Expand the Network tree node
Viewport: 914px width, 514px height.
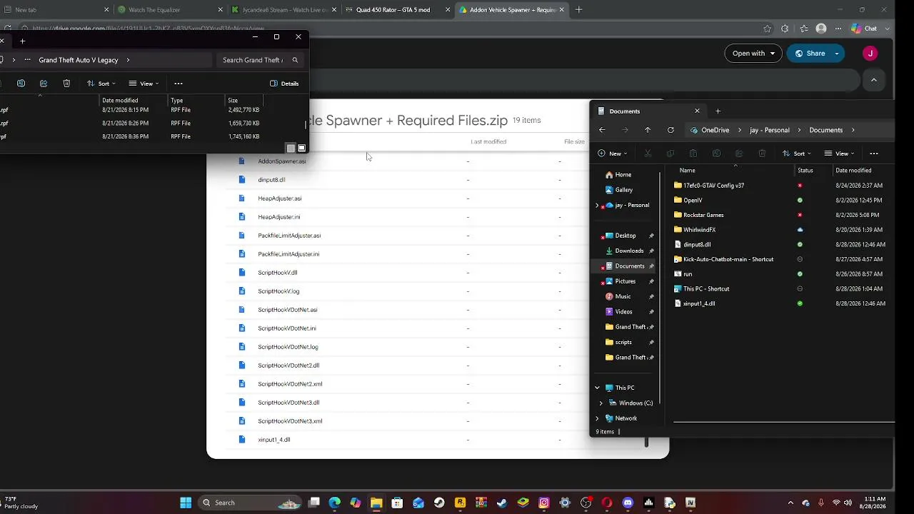(x=597, y=418)
